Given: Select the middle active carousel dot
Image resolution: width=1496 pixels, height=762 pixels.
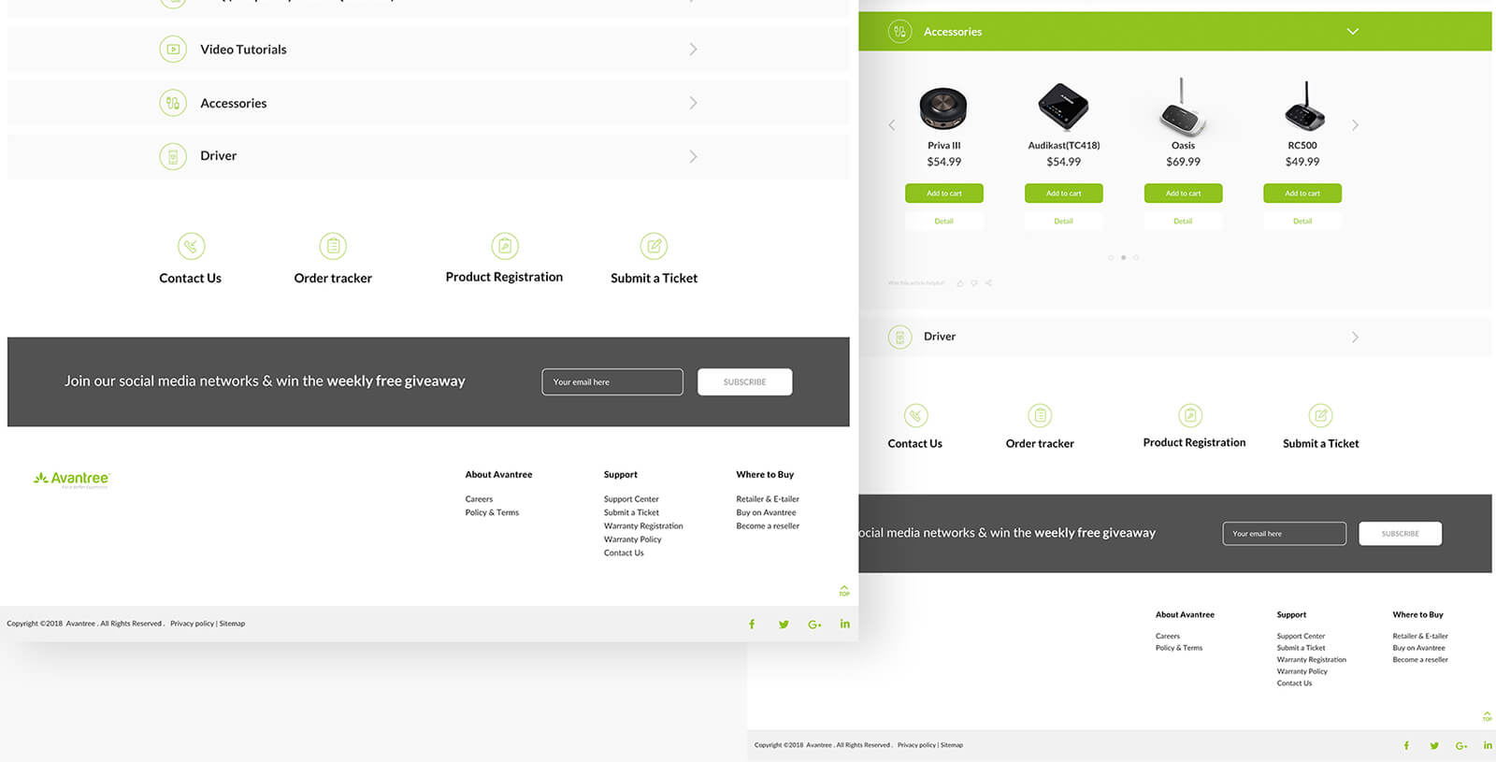Looking at the screenshot, I should click(x=1123, y=257).
